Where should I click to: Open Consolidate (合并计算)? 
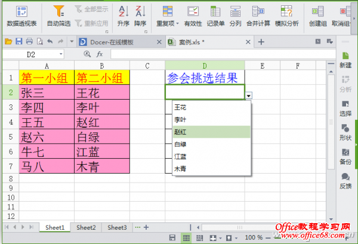tap(258, 16)
